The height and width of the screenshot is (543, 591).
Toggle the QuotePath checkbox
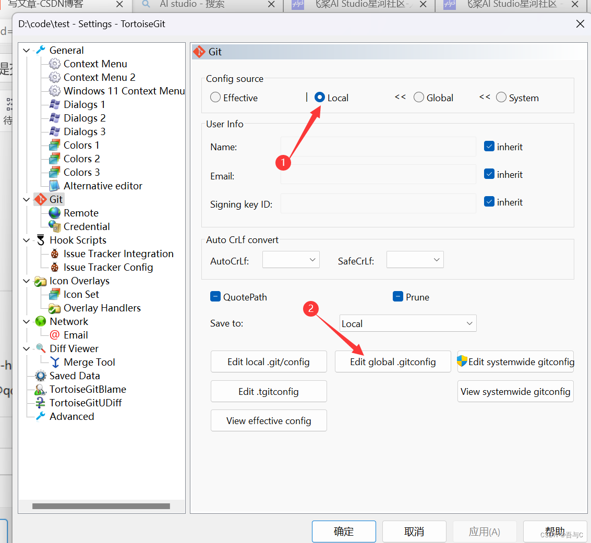point(215,297)
